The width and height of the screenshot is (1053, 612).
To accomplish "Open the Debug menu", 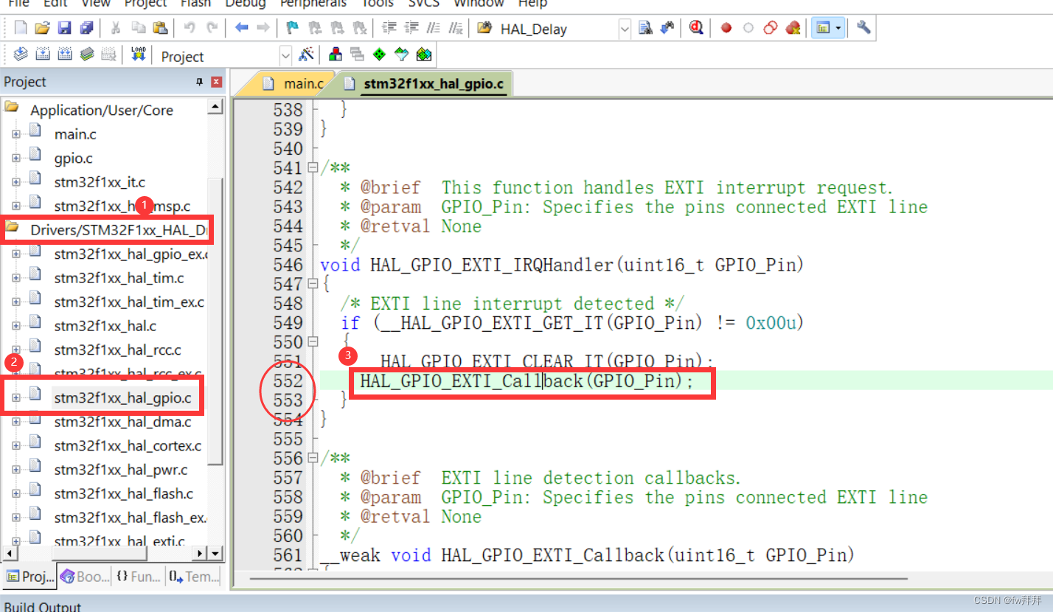I will coord(246,4).
